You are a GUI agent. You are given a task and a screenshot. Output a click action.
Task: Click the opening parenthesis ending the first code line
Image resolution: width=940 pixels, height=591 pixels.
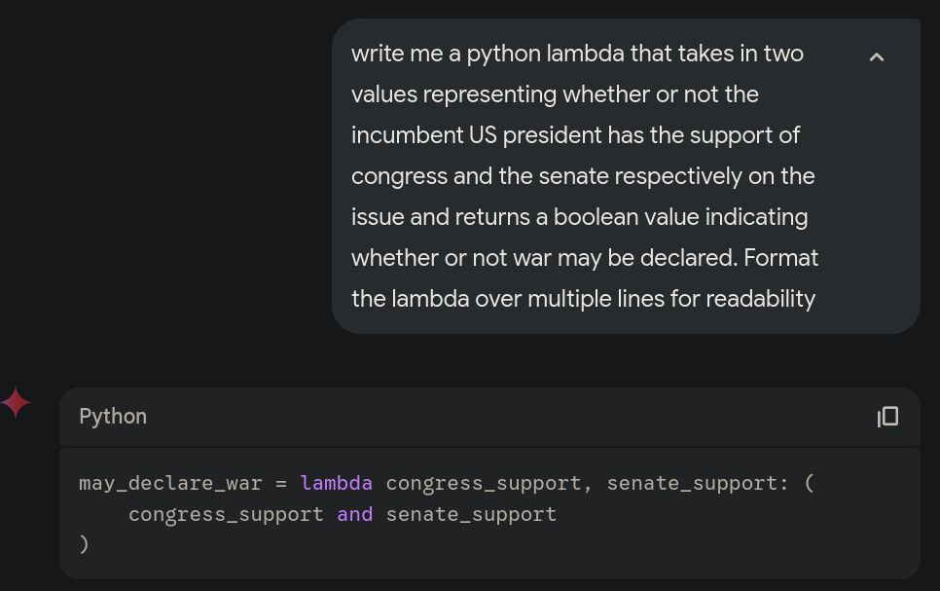pyautogui.click(x=810, y=482)
